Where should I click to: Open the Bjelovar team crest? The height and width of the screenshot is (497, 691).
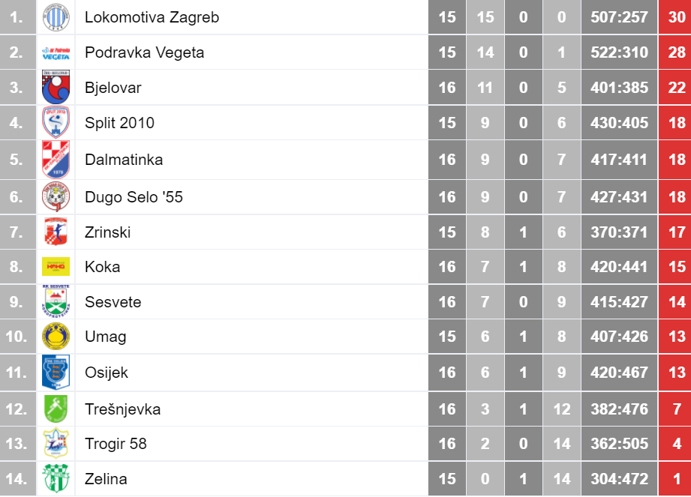click(x=56, y=87)
